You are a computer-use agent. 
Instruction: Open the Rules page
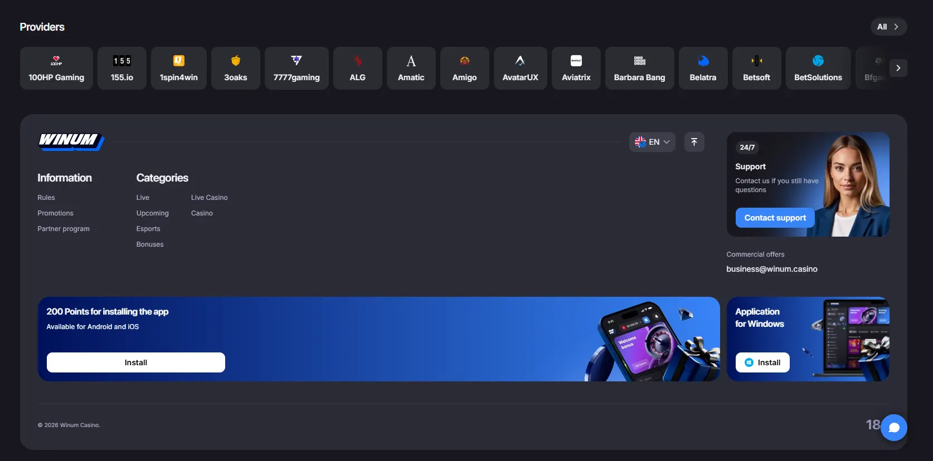tap(46, 198)
